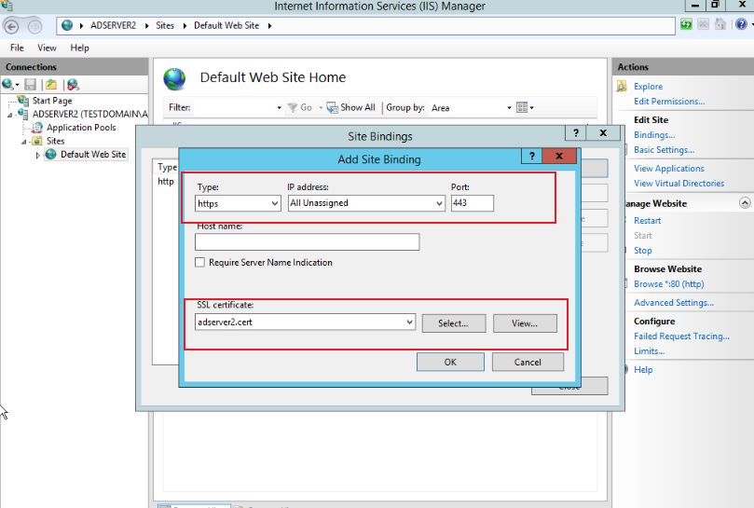This screenshot has width=754, height=508.
Task: Click ADSERVER2 in breadcrumb path
Action: click(113, 25)
